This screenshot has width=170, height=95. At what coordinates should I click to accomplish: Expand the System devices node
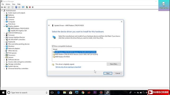click(x=4, y=66)
